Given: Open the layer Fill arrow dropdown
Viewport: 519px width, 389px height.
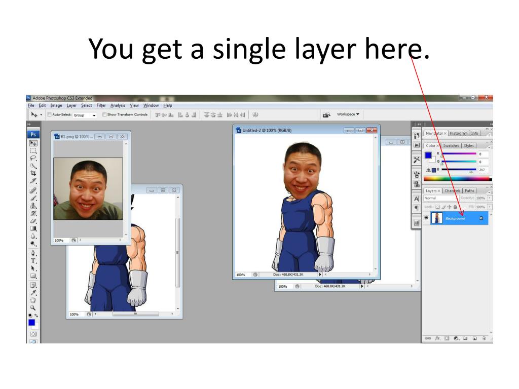Looking at the screenshot, I should coord(490,207).
